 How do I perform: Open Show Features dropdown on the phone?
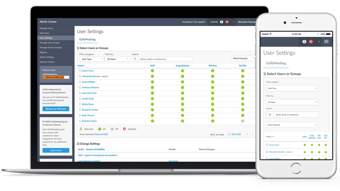[292, 125]
